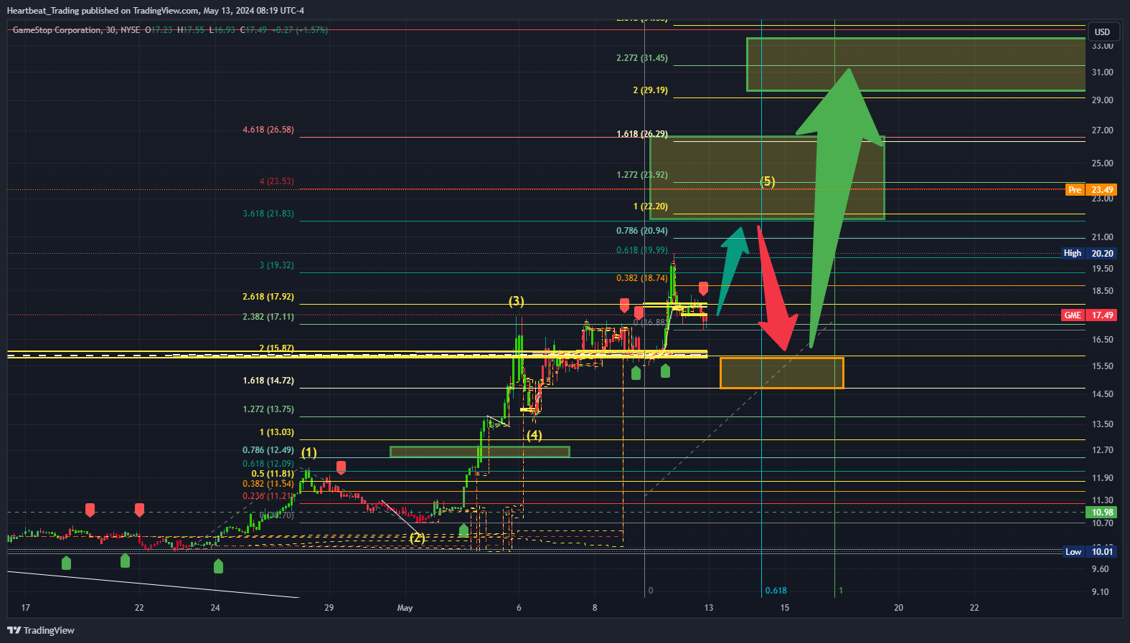Select the 4 (23.53) Fibonacci label
Viewport: 1130px width, 643px height.
(x=277, y=181)
